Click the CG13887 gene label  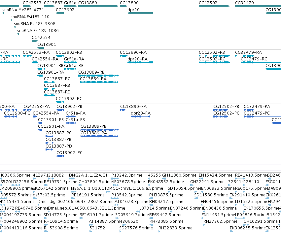click(53, 3)
